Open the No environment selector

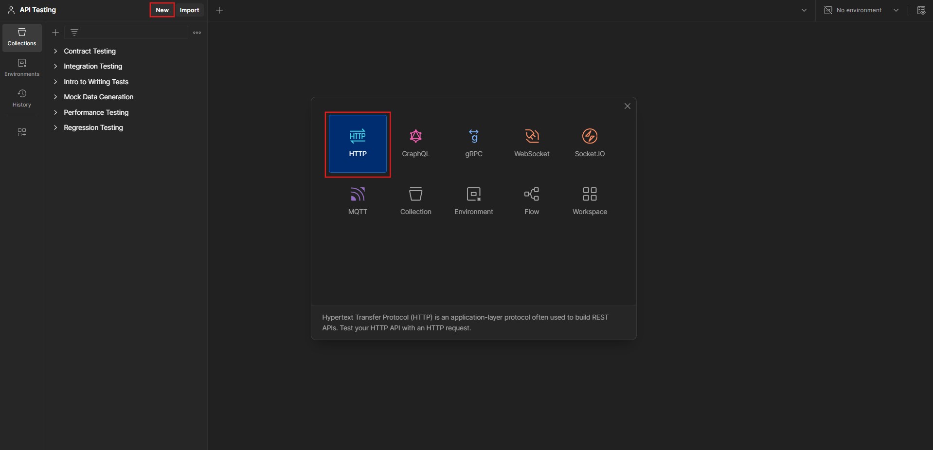click(x=861, y=10)
